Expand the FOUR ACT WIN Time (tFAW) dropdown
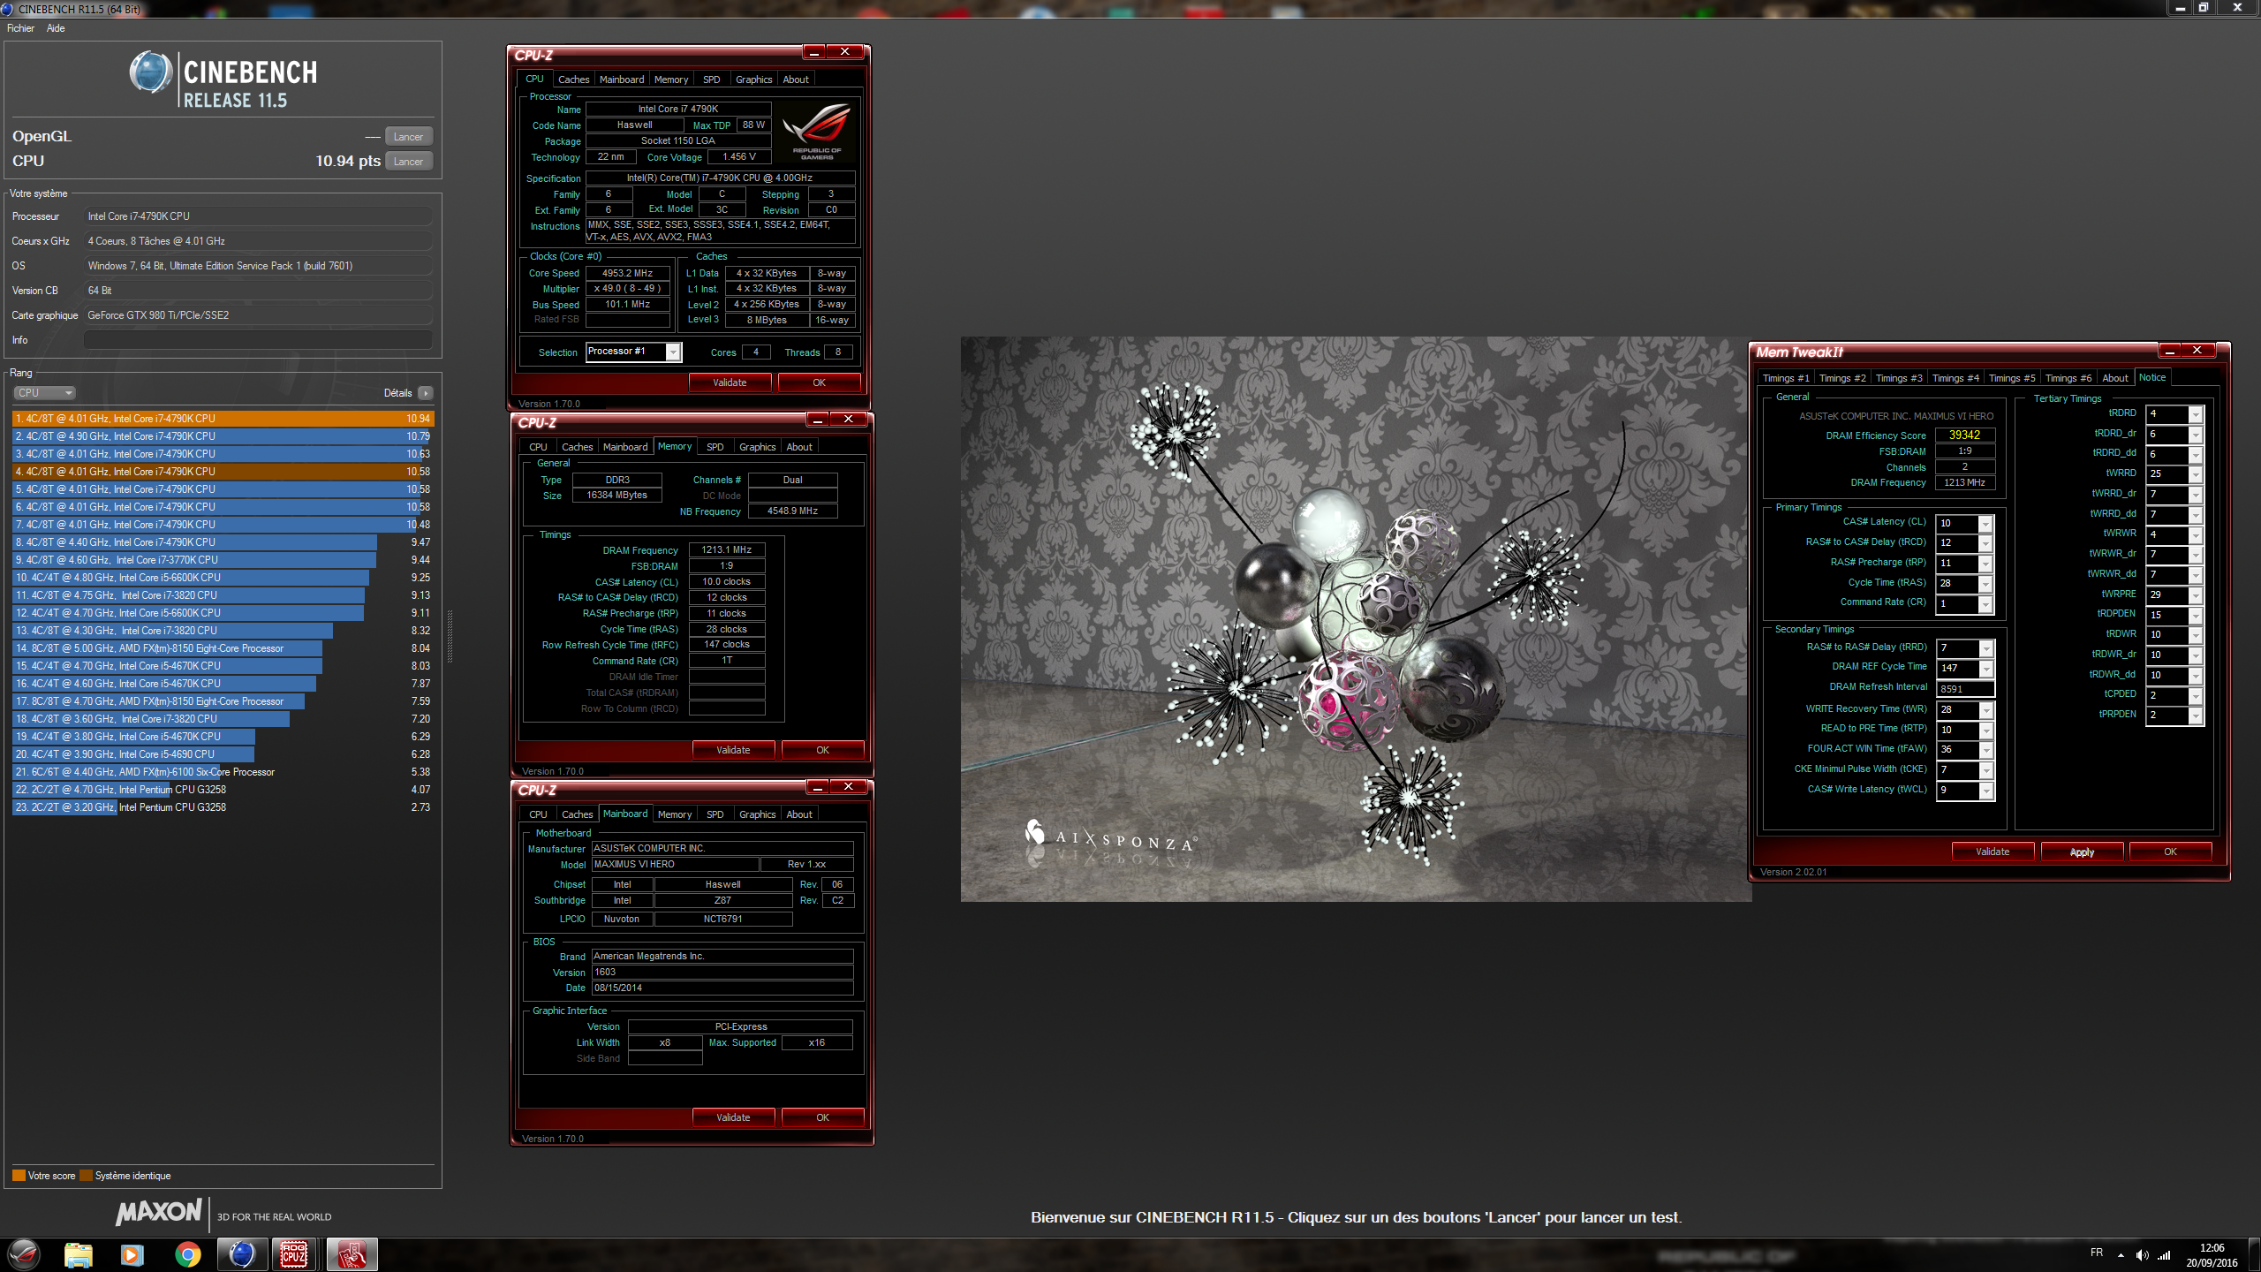2261x1272 pixels. [x=1986, y=750]
